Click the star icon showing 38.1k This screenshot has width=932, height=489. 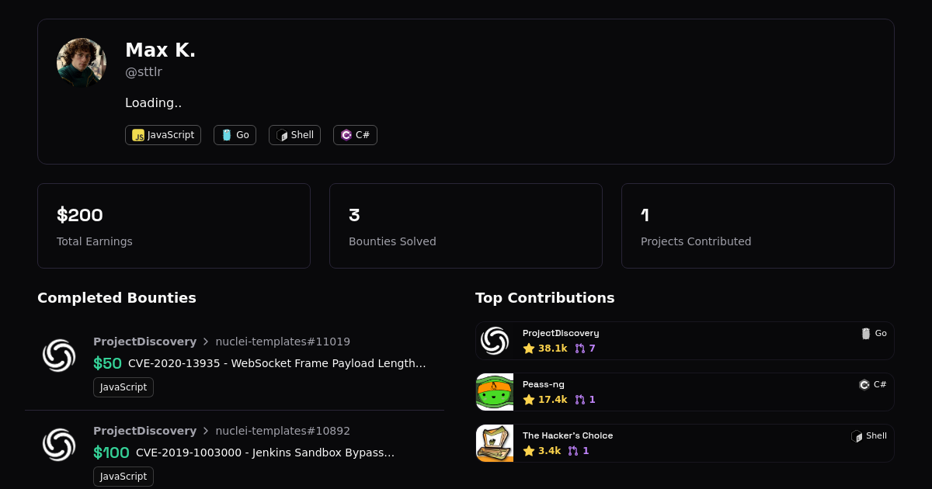[x=529, y=349]
